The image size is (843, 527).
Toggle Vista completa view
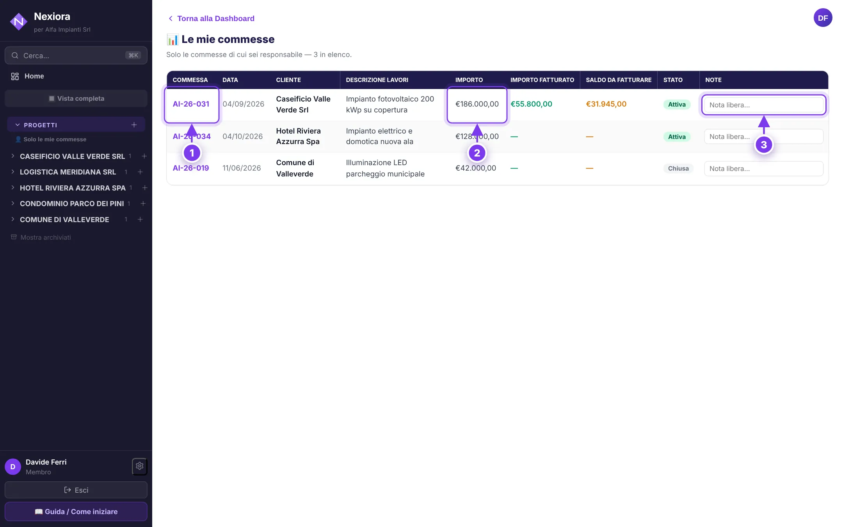pos(76,98)
